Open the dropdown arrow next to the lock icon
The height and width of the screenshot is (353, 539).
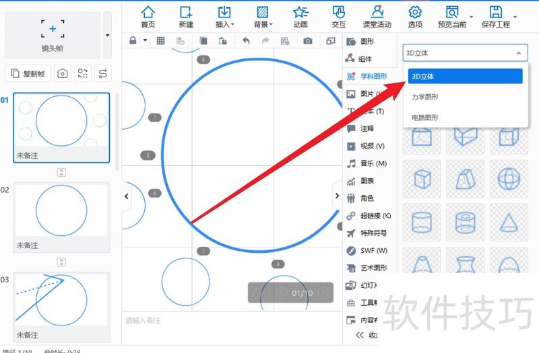[145, 40]
